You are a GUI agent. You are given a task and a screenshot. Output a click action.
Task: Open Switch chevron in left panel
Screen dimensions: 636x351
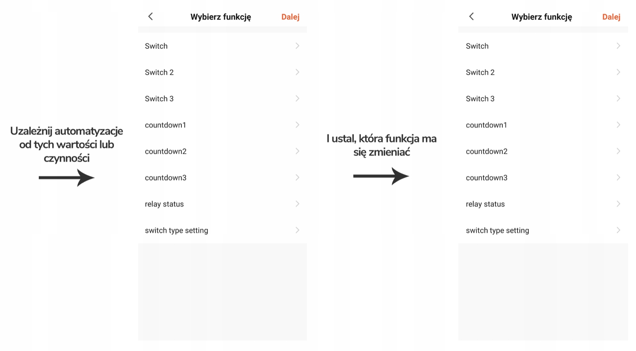297,46
